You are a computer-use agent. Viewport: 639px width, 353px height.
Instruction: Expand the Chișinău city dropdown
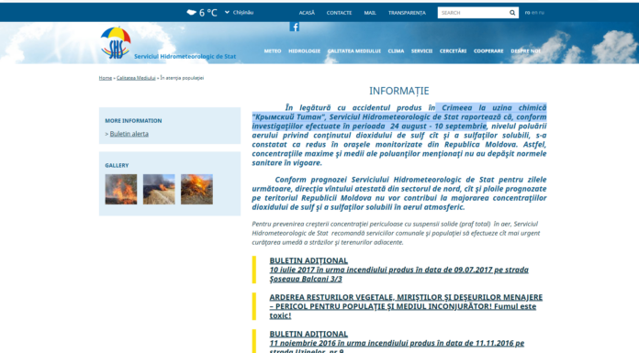[x=240, y=13]
